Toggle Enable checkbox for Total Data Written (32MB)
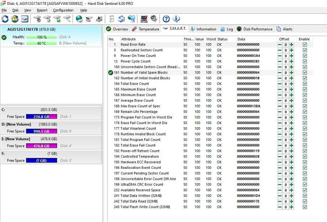 (305, 196)
